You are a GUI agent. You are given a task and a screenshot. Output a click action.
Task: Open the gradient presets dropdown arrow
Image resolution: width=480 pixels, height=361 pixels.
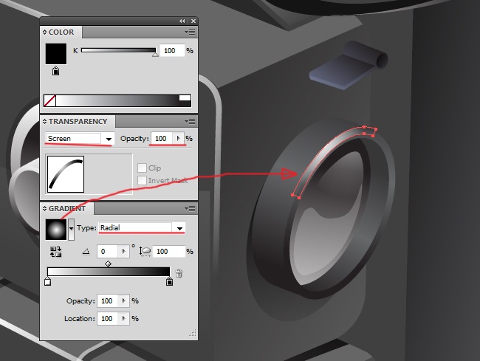71,229
